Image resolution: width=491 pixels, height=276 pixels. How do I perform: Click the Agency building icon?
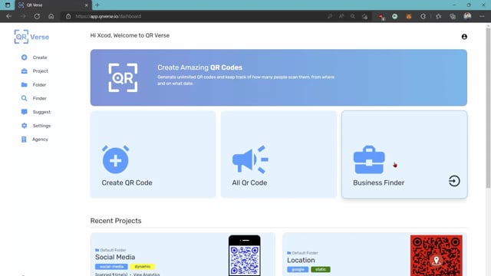coord(24,140)
